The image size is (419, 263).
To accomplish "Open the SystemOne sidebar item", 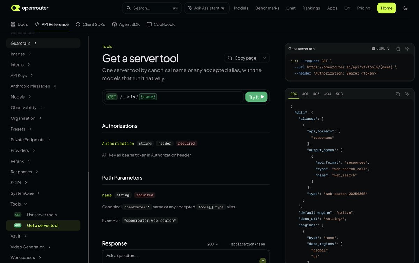I will 25,193.
